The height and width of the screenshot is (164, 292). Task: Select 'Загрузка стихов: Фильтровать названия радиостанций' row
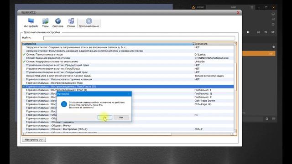click(x=128, y=51)
